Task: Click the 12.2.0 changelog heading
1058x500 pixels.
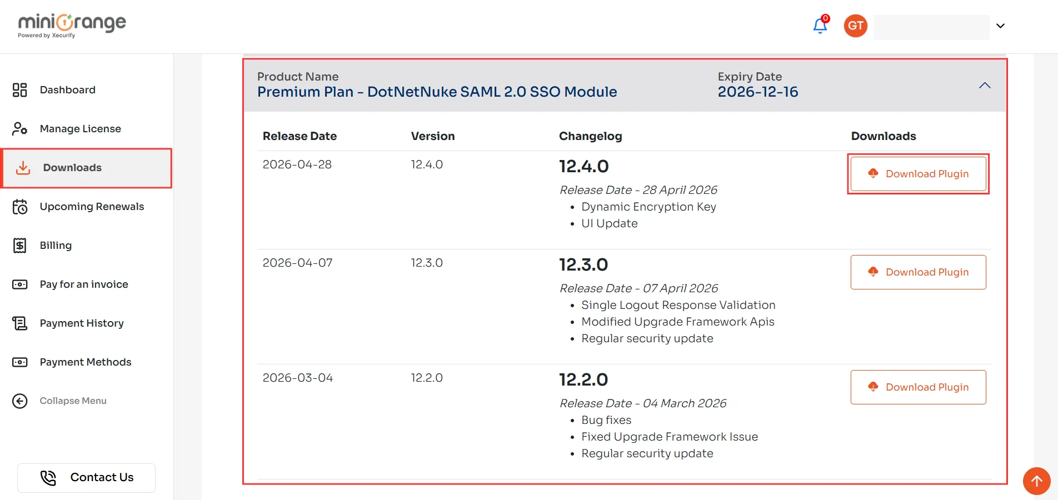Action: click(x=583, y=379)
